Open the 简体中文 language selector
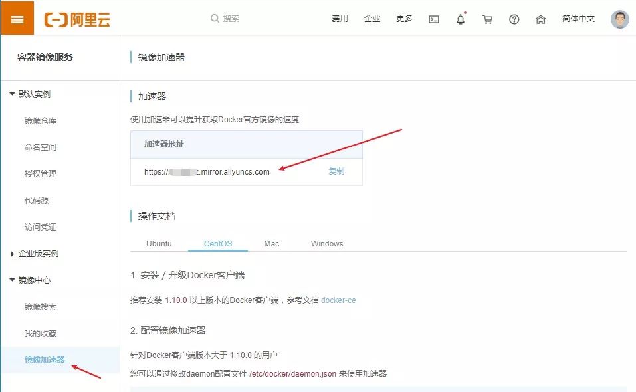Image resolution: width=636 pixels, height=392 pixels. [578, 19]
